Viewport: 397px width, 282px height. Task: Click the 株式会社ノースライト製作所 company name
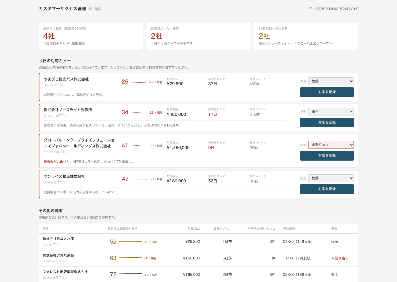pos(68,110)
